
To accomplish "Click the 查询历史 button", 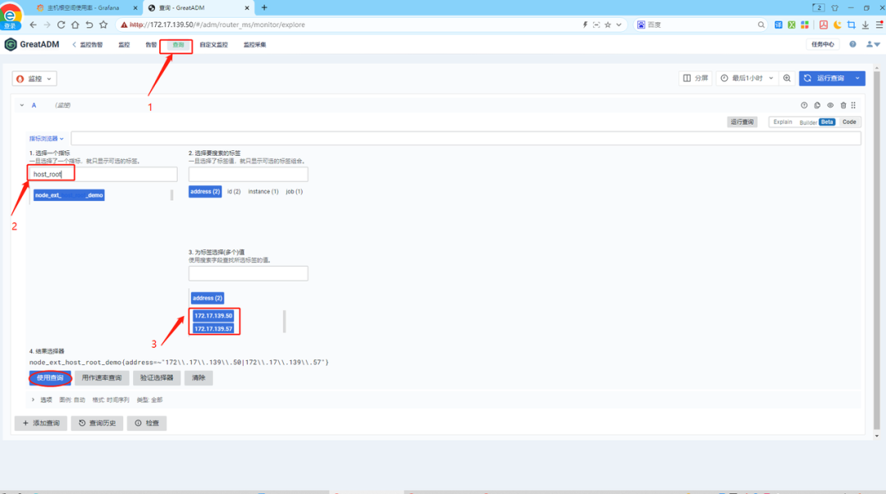I will pos(97,423).
